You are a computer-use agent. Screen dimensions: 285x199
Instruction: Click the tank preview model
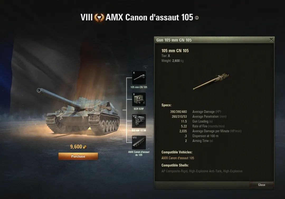click(x=78, y=111)
